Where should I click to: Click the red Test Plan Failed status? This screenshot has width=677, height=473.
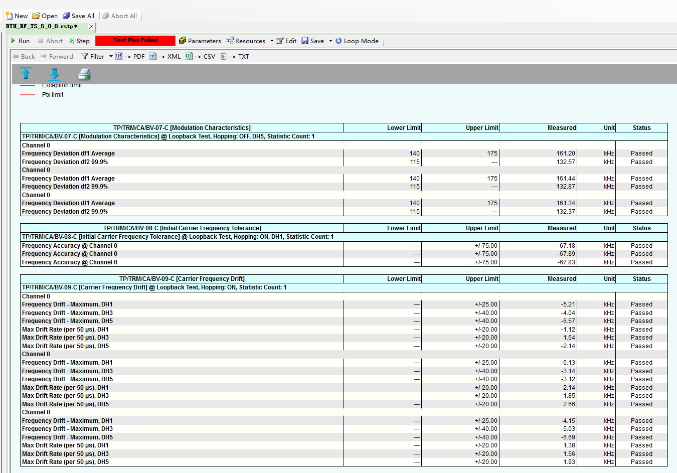click(135, 41)
